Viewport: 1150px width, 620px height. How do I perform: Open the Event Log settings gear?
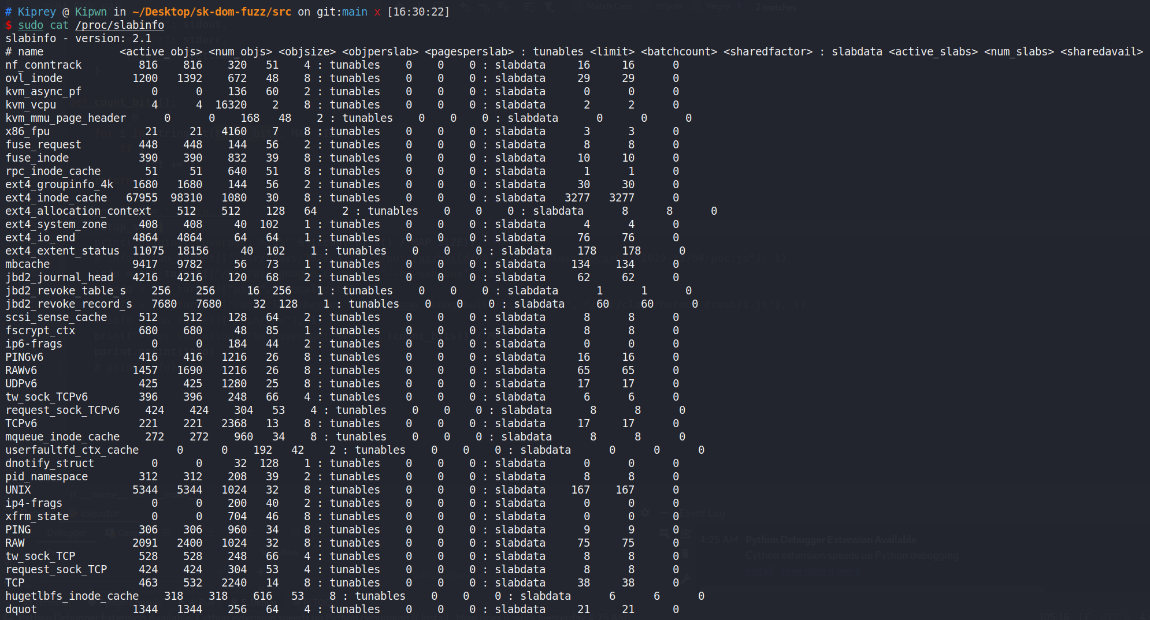(x=645, y=513)
